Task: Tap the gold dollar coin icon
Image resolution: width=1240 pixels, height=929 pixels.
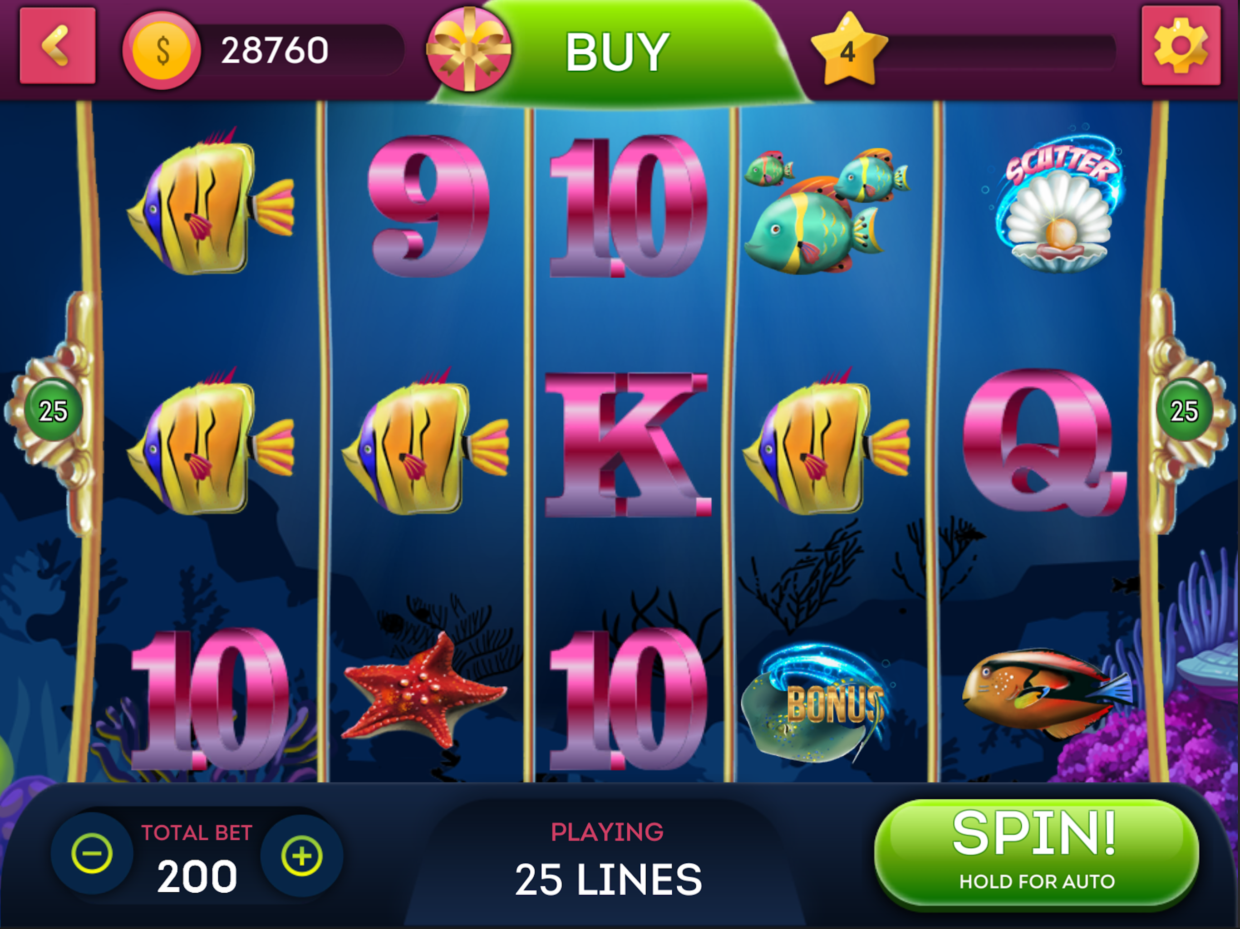Action: 162,50
